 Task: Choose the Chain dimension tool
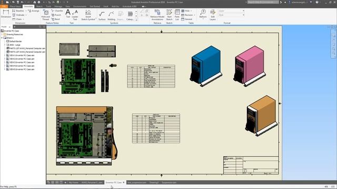point(17,19)
